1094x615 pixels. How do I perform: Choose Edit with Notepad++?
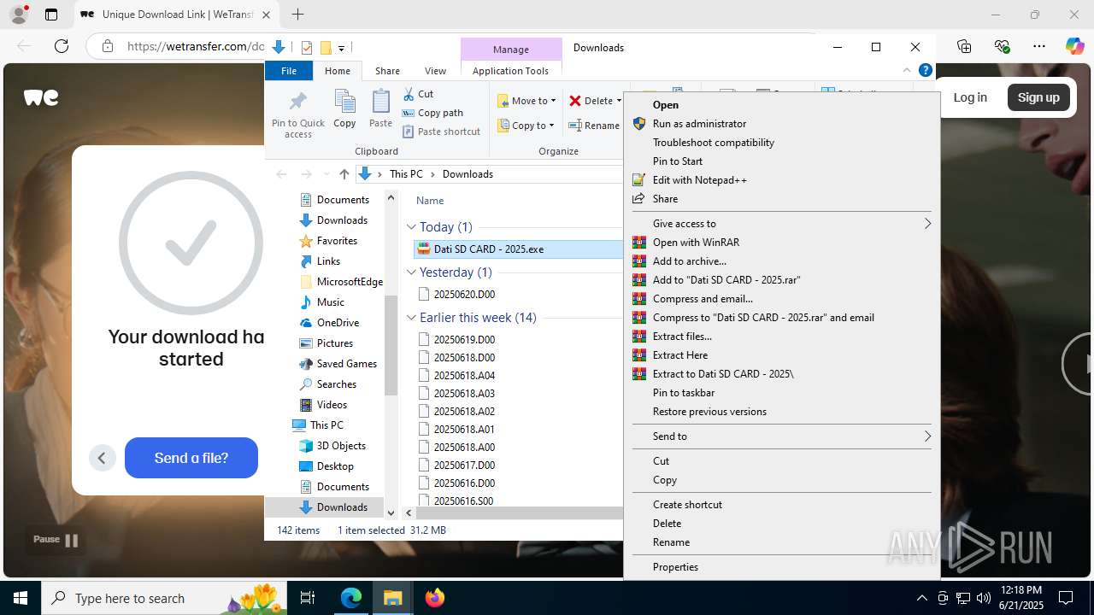coord(699,180)
